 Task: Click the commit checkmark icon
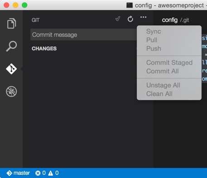[x=118, y=19]
